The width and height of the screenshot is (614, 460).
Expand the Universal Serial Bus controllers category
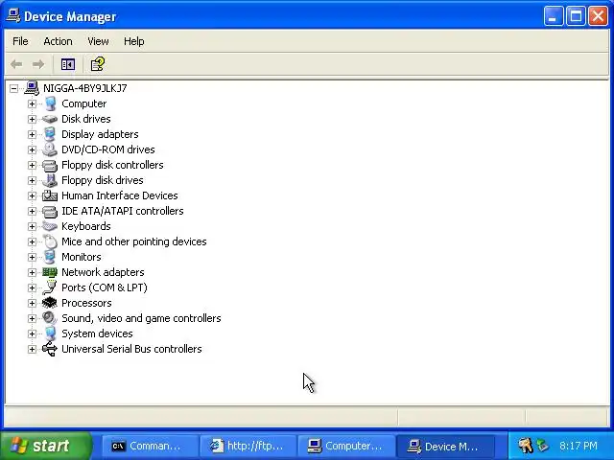tap(32, 349)
